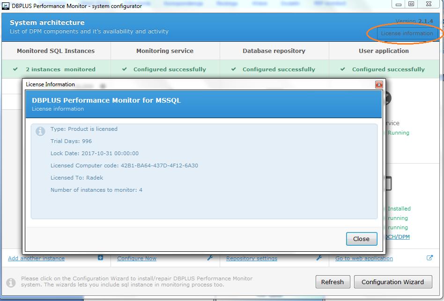The height and width of the screenshot is (301, 444).
Task: Click the '2 instances monitored' status
Action: [x=60, y=69]
